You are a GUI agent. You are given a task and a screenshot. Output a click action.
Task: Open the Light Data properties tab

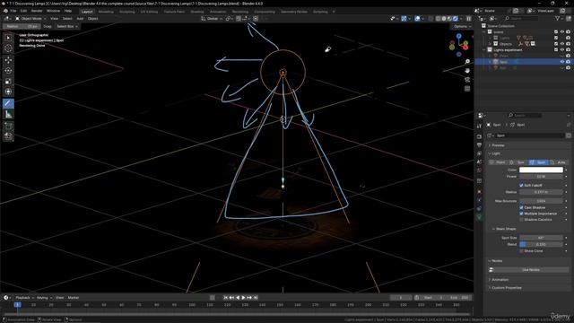479,217
